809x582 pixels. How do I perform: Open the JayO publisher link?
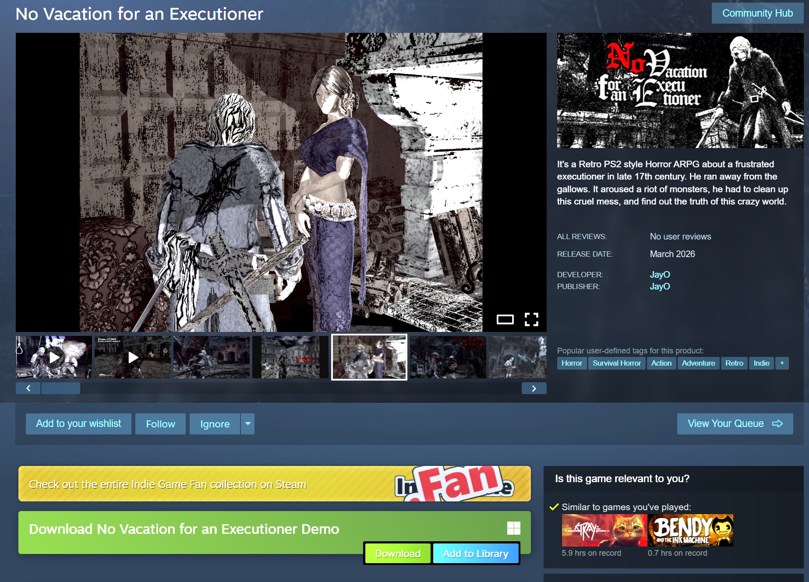tap(660, 286)
